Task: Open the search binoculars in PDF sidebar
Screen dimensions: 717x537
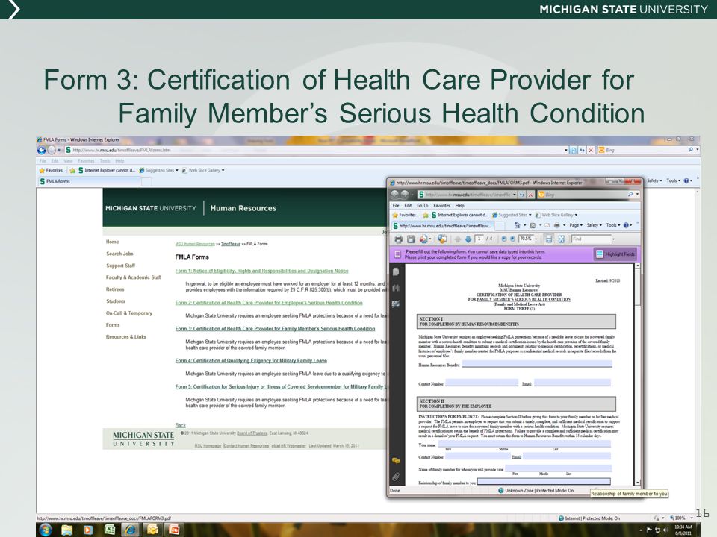Action: click(x=396, y=288)
